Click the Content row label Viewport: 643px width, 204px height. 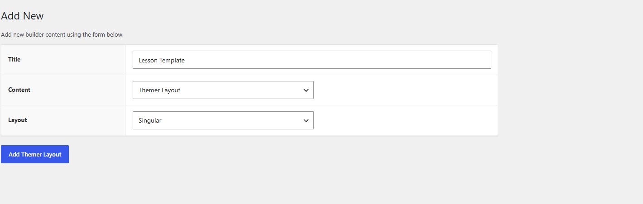point(19,90)
